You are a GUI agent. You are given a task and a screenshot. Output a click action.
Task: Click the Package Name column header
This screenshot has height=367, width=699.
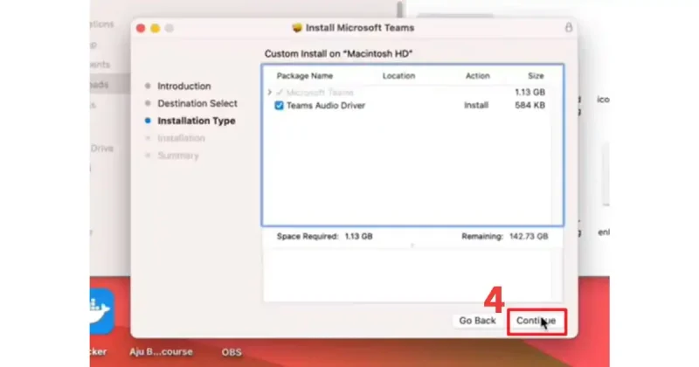[304, 76]
